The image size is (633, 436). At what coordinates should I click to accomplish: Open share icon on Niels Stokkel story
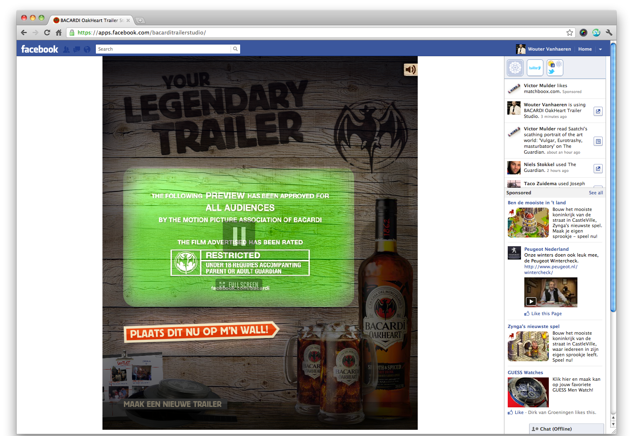tap(598, 169)
